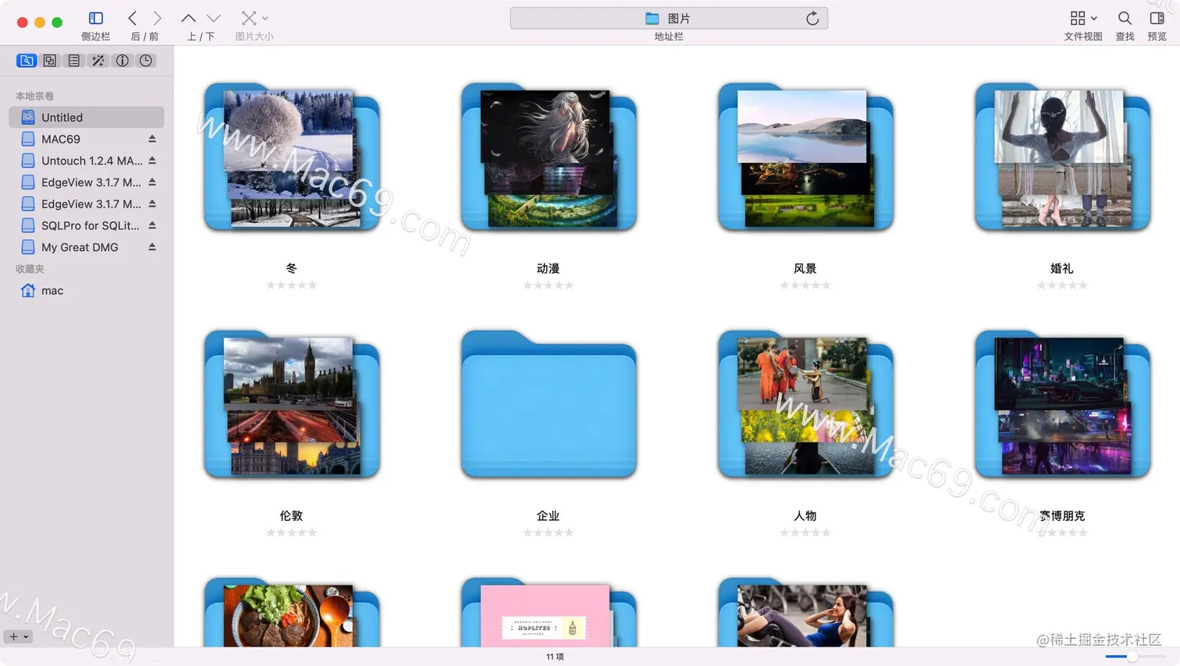Select the 婚礼 folder thumbnail

click(x=1062, y=158)
